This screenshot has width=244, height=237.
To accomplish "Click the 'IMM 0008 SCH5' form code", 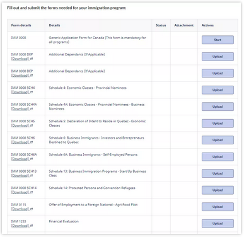I will coord(23,121).
